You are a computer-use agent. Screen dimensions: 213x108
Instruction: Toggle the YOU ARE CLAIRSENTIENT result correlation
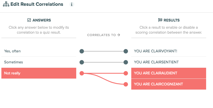point(169,62)
